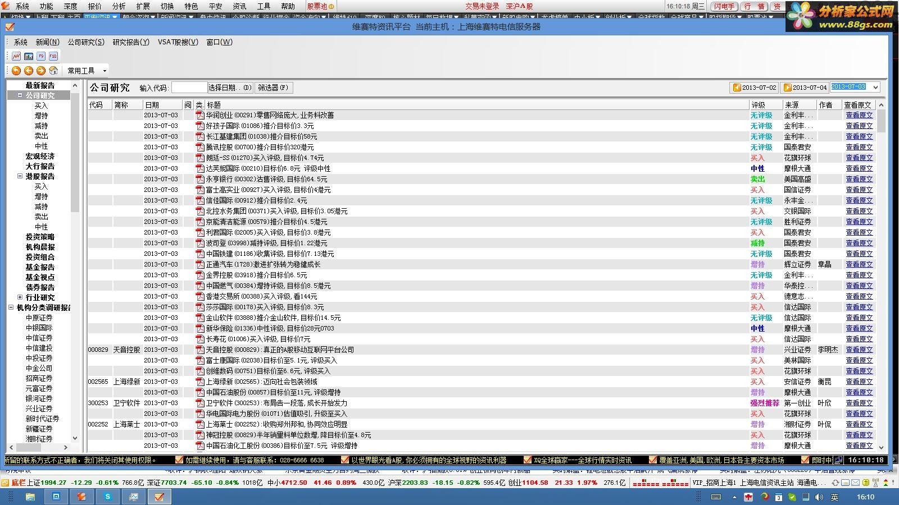Click the 股票池 tab at top
The image size is (899, 505).
pyautogui.click(x=320, y=6)
